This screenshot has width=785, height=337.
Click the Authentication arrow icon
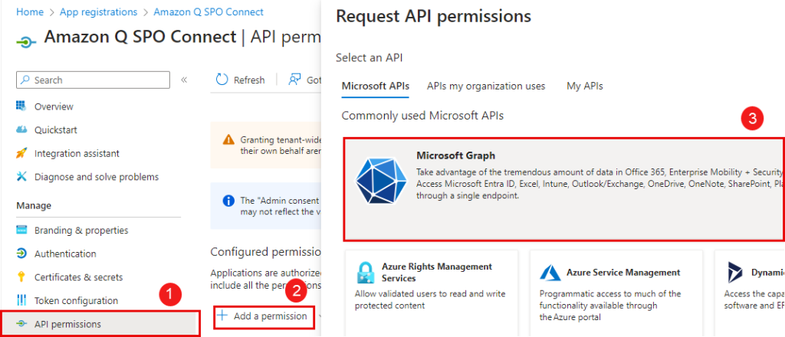pyautogui.click(x=21, y=254)
